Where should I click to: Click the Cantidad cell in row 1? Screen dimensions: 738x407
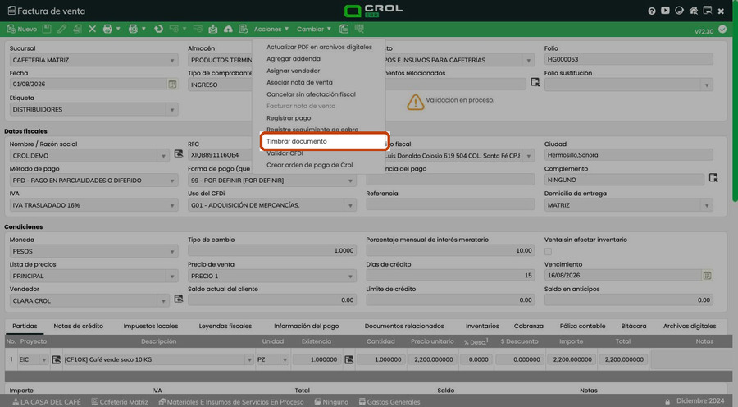pos(380,359)
